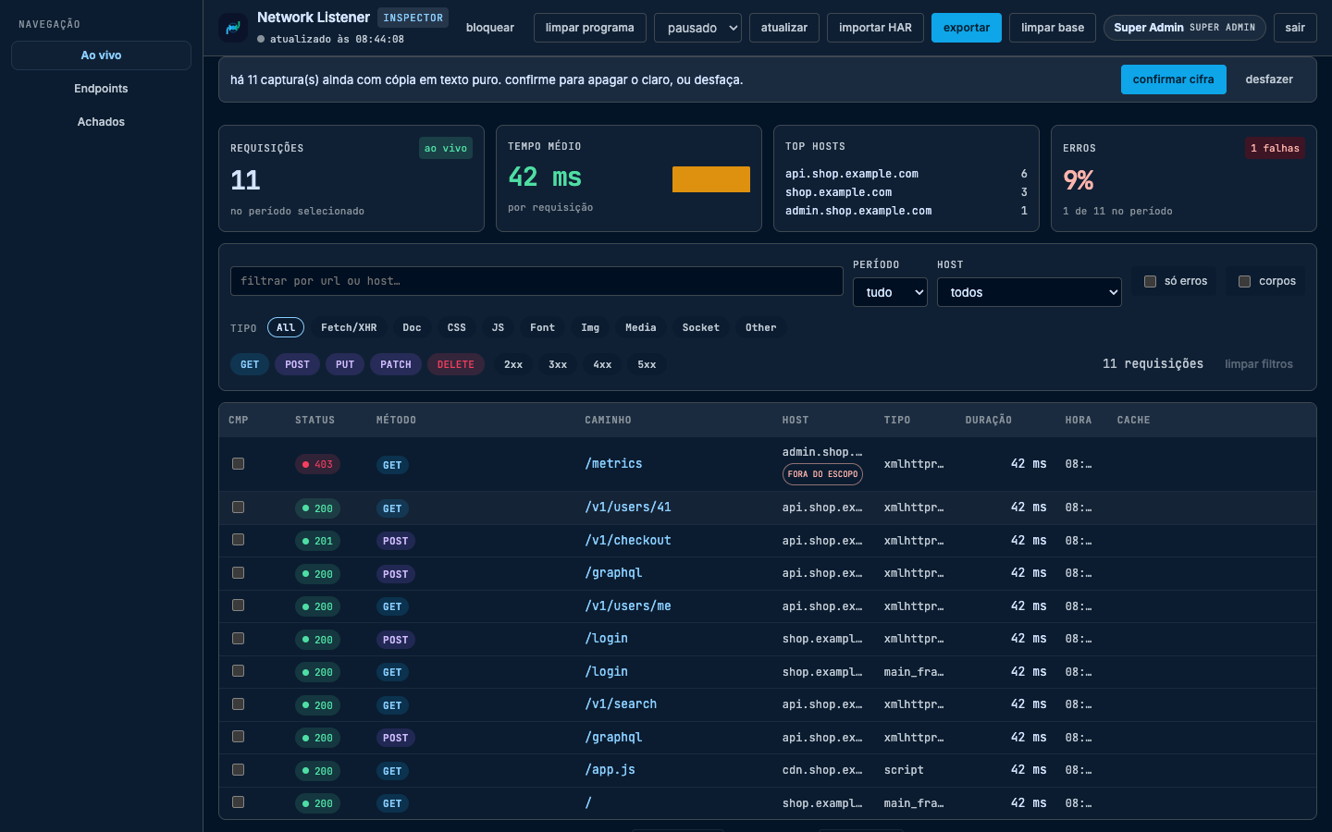Toggle the DELETE method filter chip
Viewport: 1332px width, 832px height.
click(456, 364)
